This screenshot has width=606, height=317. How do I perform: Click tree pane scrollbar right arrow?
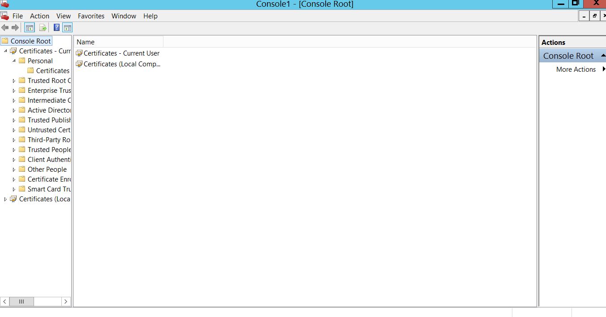tap(66, 301)
